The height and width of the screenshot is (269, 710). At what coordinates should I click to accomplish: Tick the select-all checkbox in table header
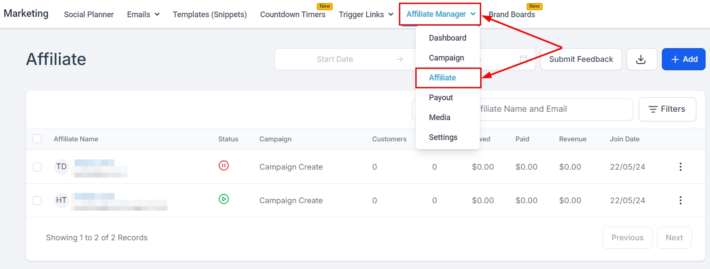point(37,139)
